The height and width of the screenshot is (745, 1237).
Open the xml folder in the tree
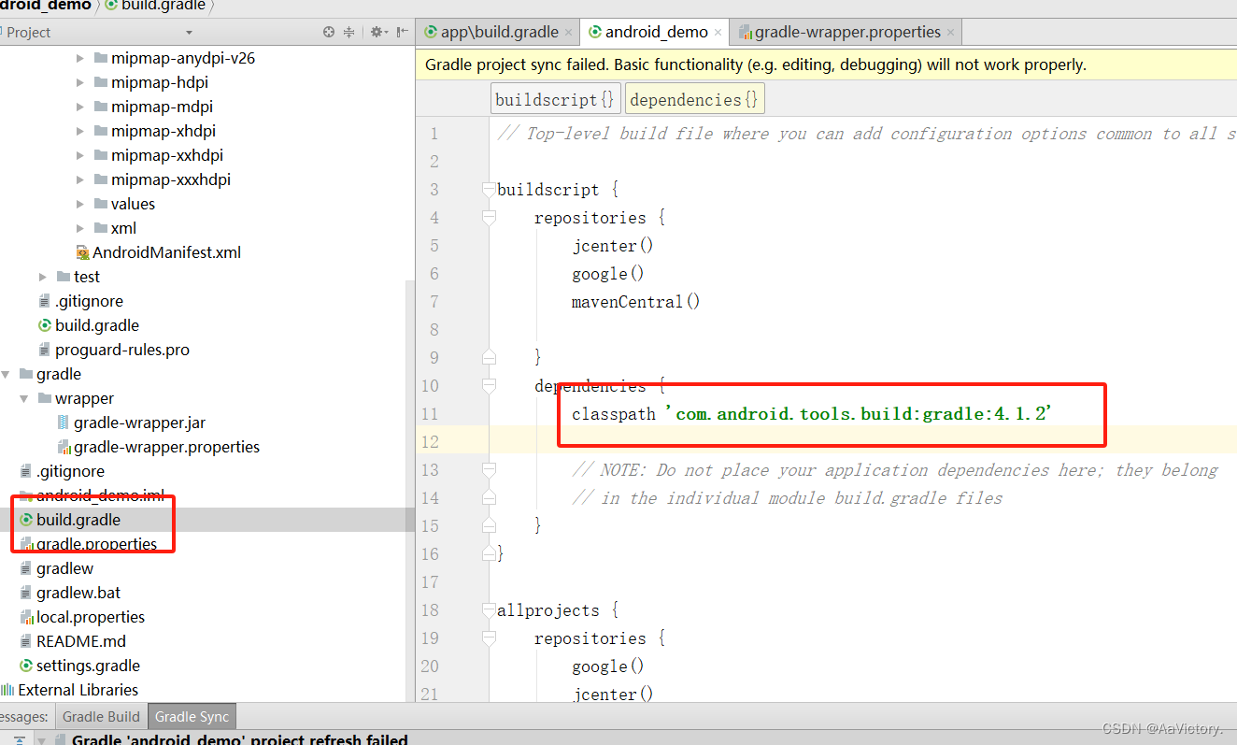[123, 228]
